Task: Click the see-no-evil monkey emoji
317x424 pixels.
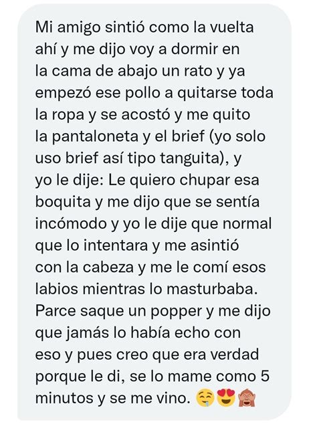Action: [247, 399]
